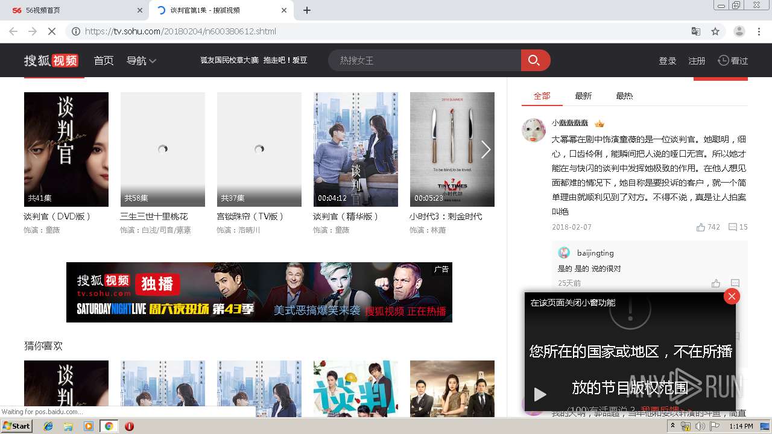The height and width of the screenshot is (434, 772).
Task: Open the Sohu Video logo homepage
Action: coord(51,60)
